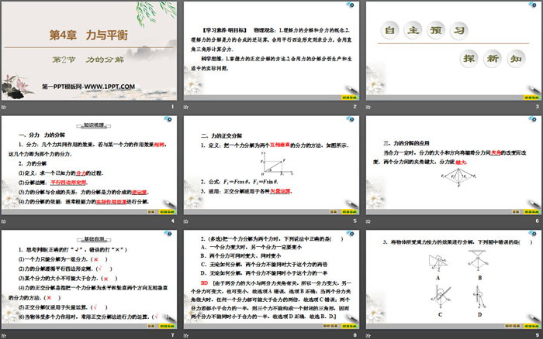Click the animation star icon under slide 4
The image size is (543, 339).
pyautogui.click(x=4, y=221)
